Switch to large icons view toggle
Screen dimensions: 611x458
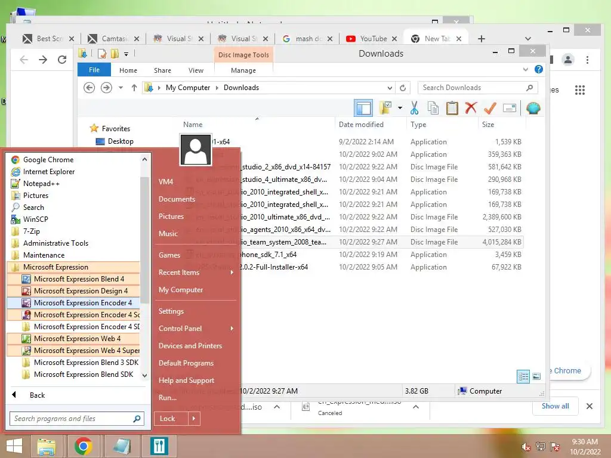coord(536,376)
